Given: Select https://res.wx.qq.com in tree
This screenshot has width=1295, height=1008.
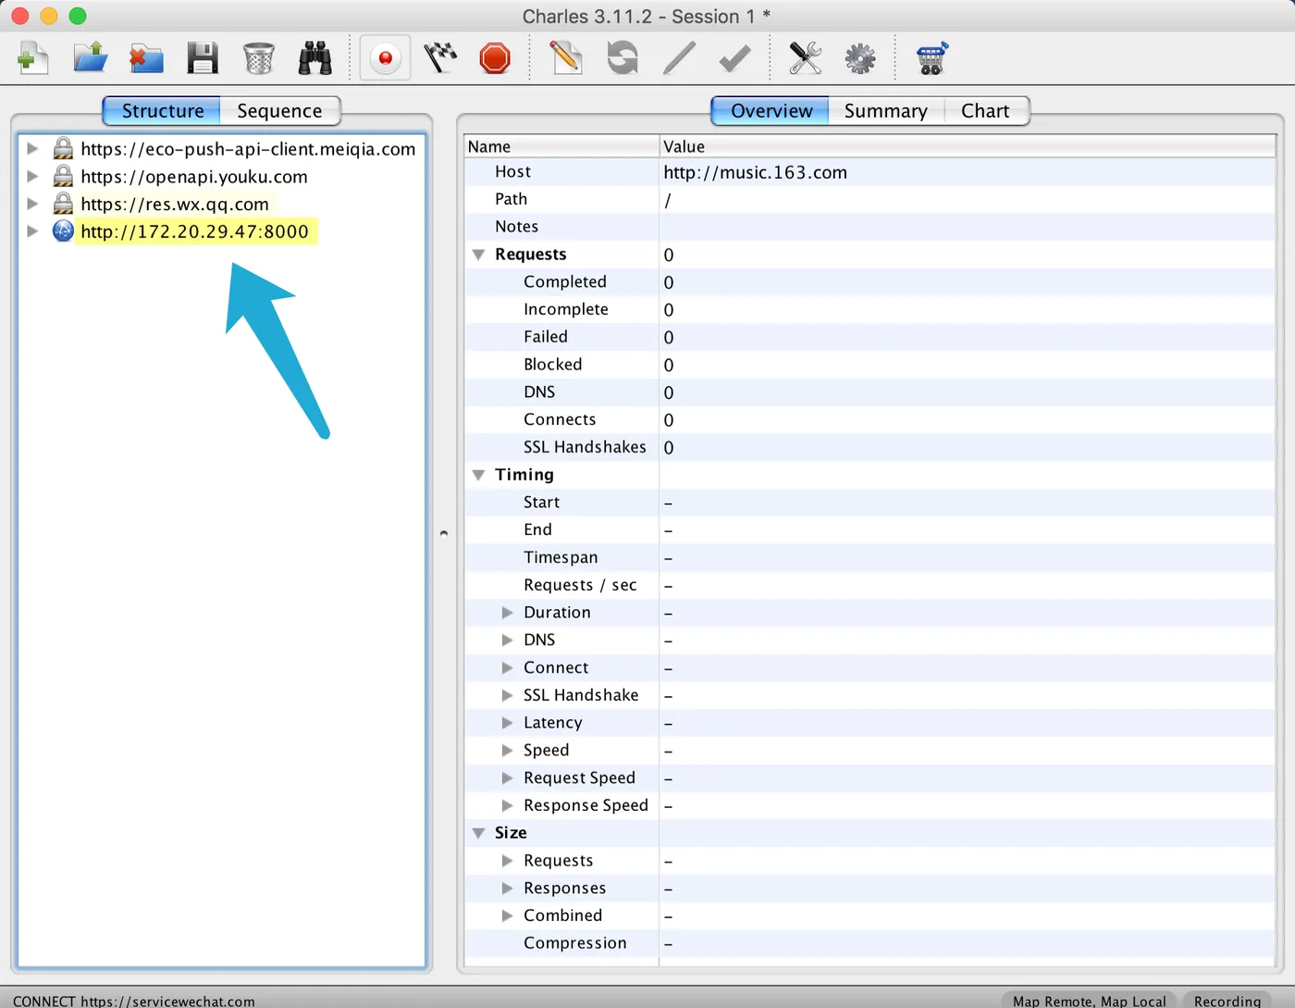Looking at the screenshot, I should point(175,205).
